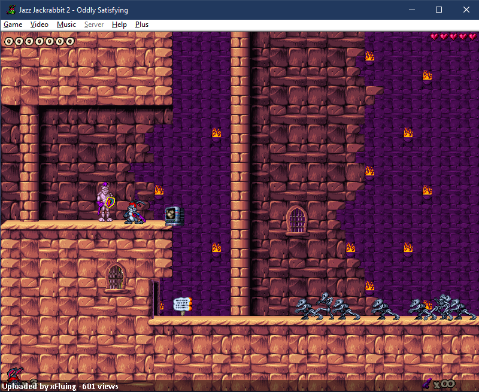
Task: Click the armored knight holding carrot shield
Action: click(106, 202)
